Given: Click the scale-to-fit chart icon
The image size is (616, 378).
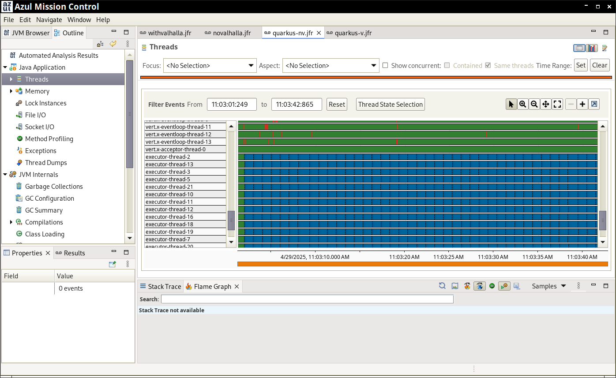Looking at the screenshot, I should point(557,104).
